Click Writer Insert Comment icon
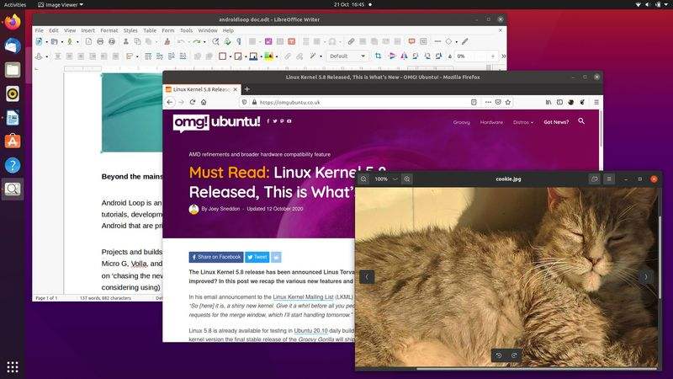Viewport: 673px width, 379px height. [x=411, y=41]
